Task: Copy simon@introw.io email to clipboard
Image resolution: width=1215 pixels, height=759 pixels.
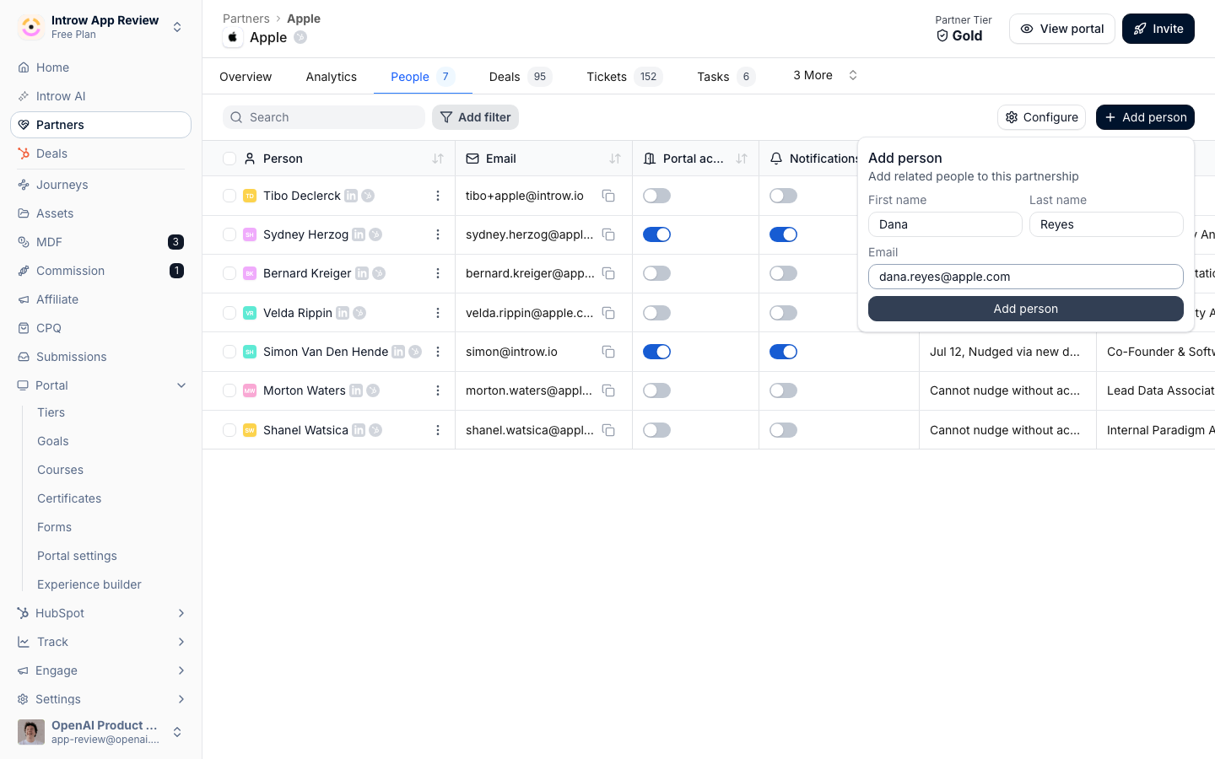Action: (x=608, y=352)
